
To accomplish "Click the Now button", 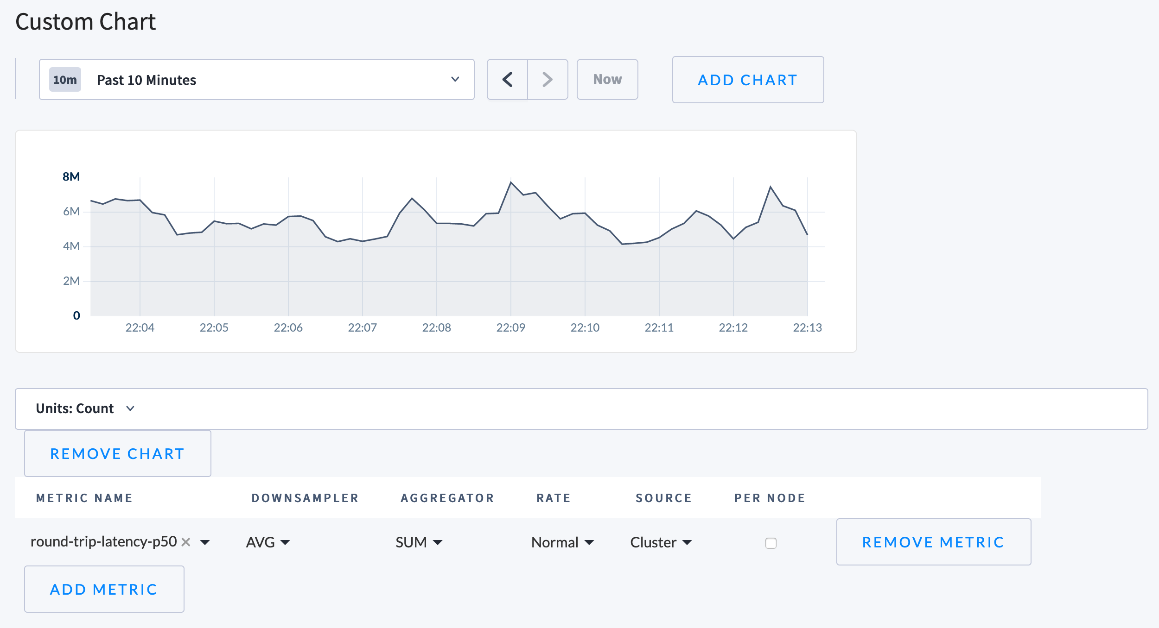I will (607, 79).
